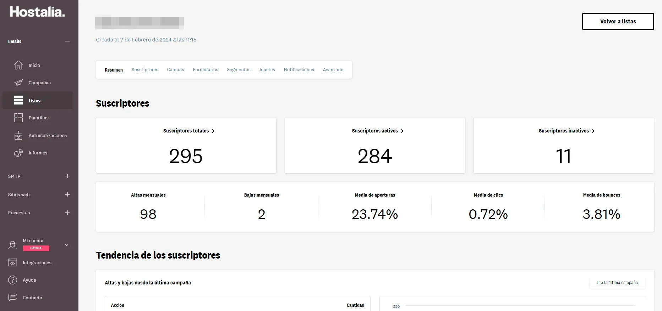
Task: Select the Listas stacked-bars icon
Action: 18,101
